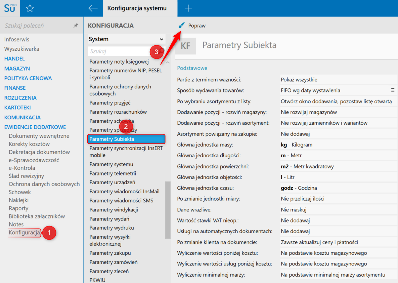Viewport: 398px width, 283px height.
Task: Select Parametry numerów NIP, PESEL i symboli
Action: (x=126, y=74)
